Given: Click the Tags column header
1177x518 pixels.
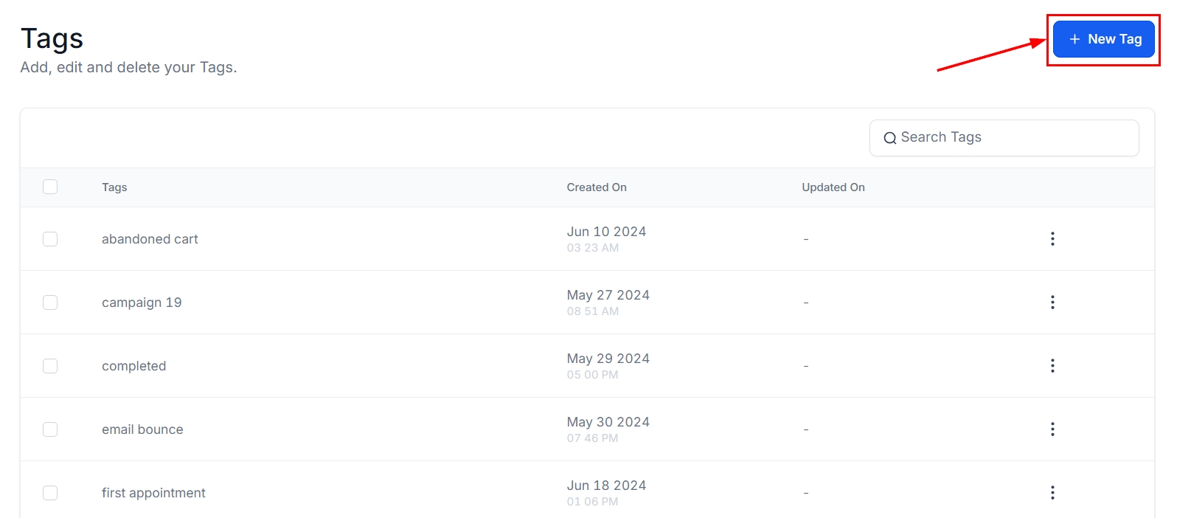Looking at the screenshot, I should 114,187.
